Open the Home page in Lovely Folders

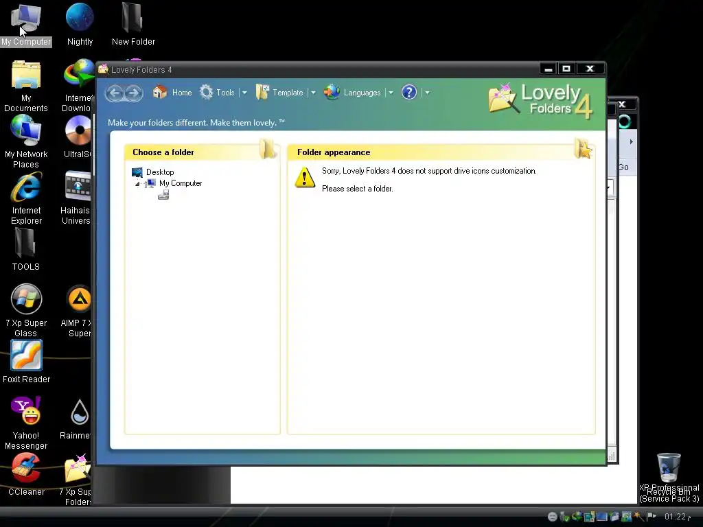tap(172, 93)
